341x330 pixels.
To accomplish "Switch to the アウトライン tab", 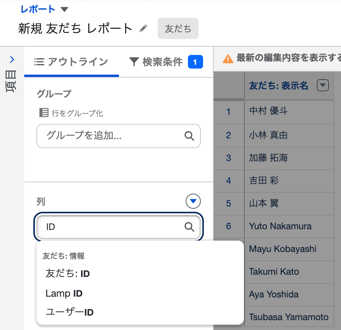I will tap(71, 62).
